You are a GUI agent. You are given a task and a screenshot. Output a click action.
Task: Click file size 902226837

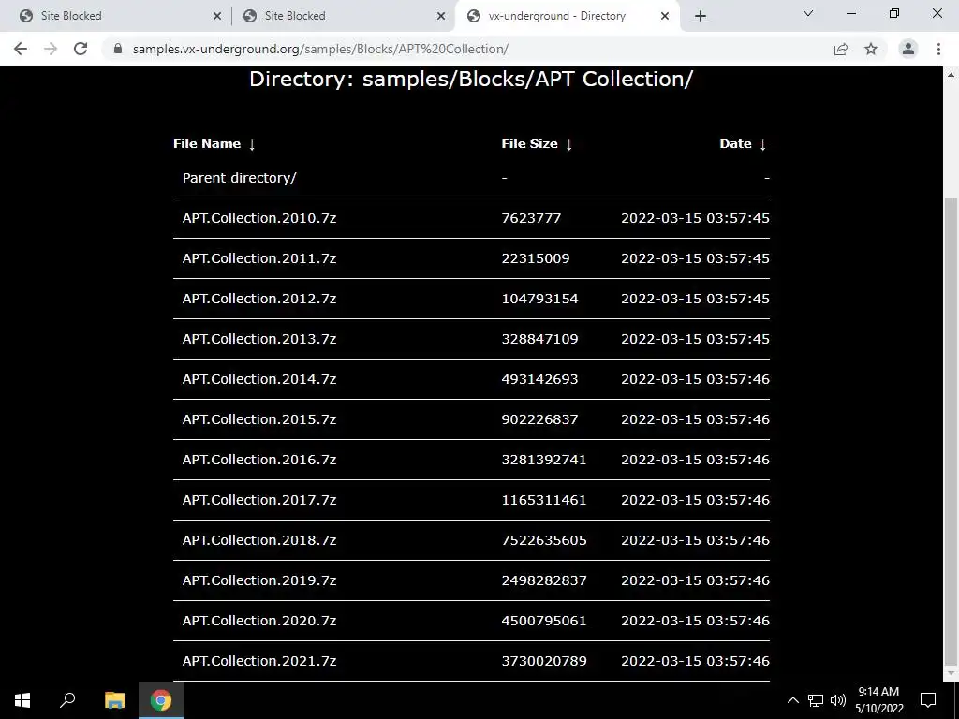(539, 420)
